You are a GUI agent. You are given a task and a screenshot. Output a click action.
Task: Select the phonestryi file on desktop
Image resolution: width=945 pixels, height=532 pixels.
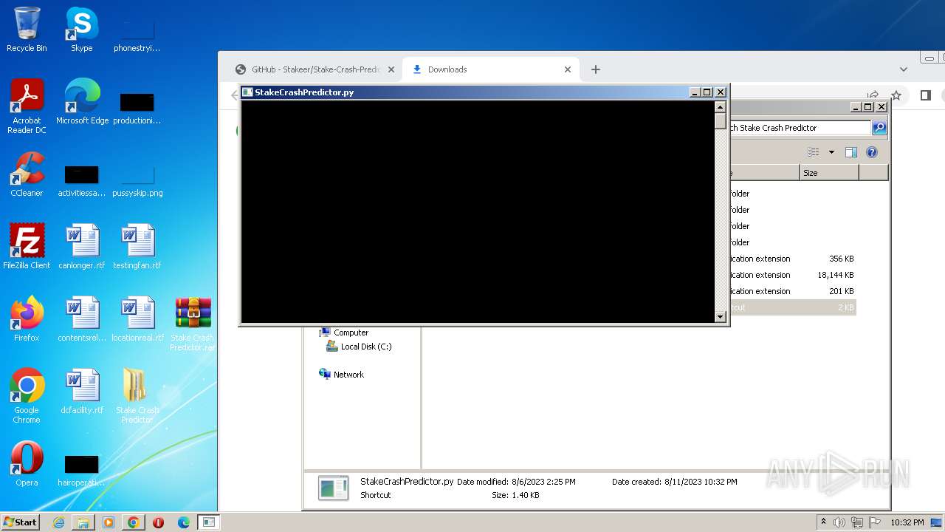tap(137, 35)
